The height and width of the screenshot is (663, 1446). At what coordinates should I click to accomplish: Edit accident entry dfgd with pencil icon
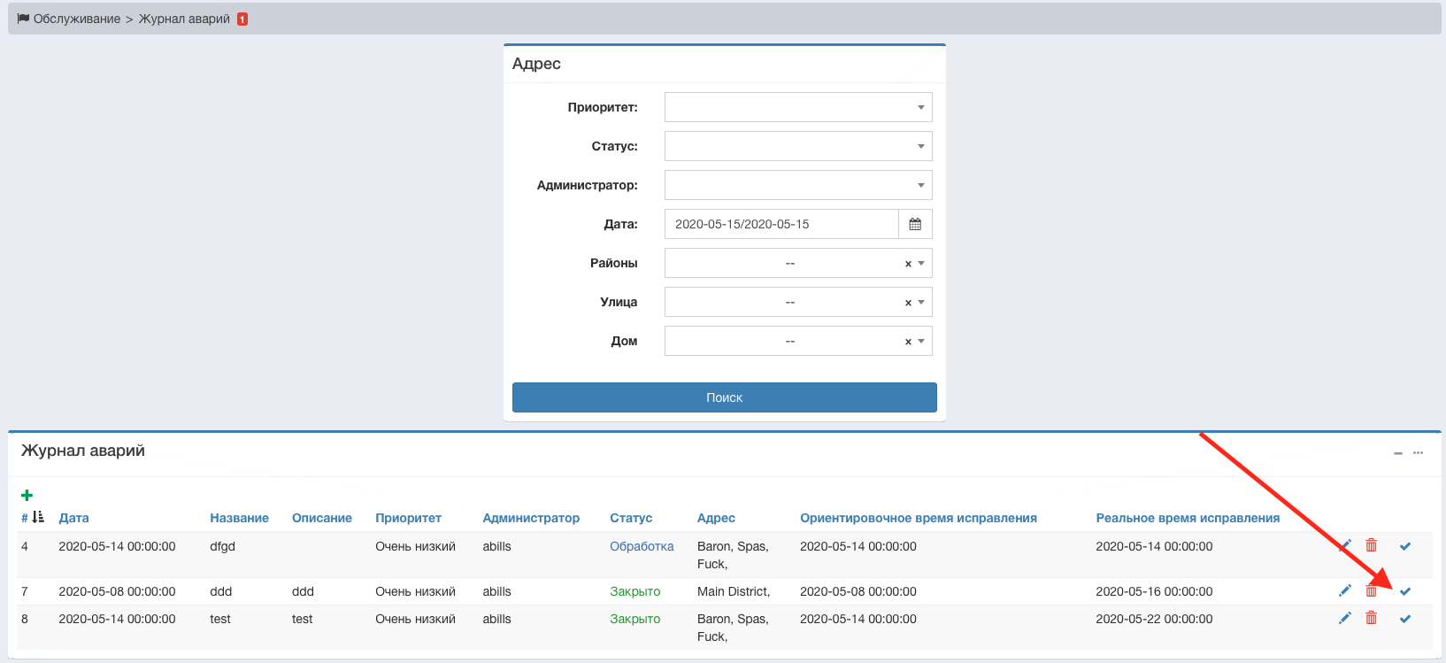pyautogui.click(x=1345, y=546)
